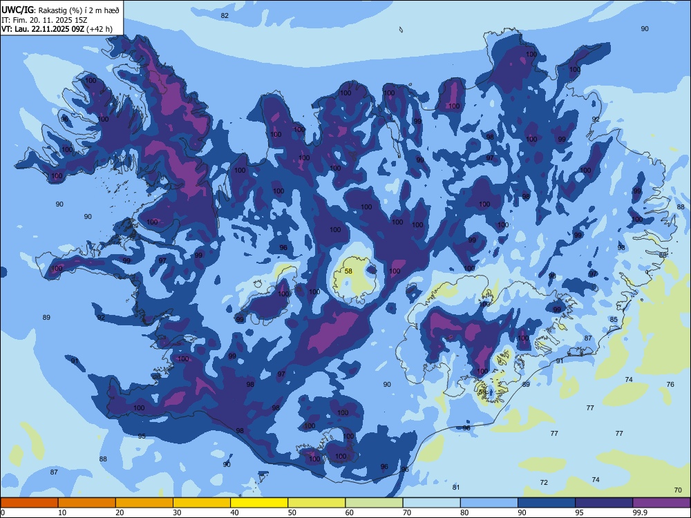Screen dimensions: 691x518
Task: Click the 80–90 light blue legend swatch
Action: pos(489,503)
